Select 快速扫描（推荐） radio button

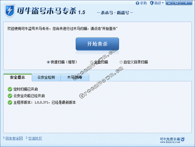click(48, 62)
